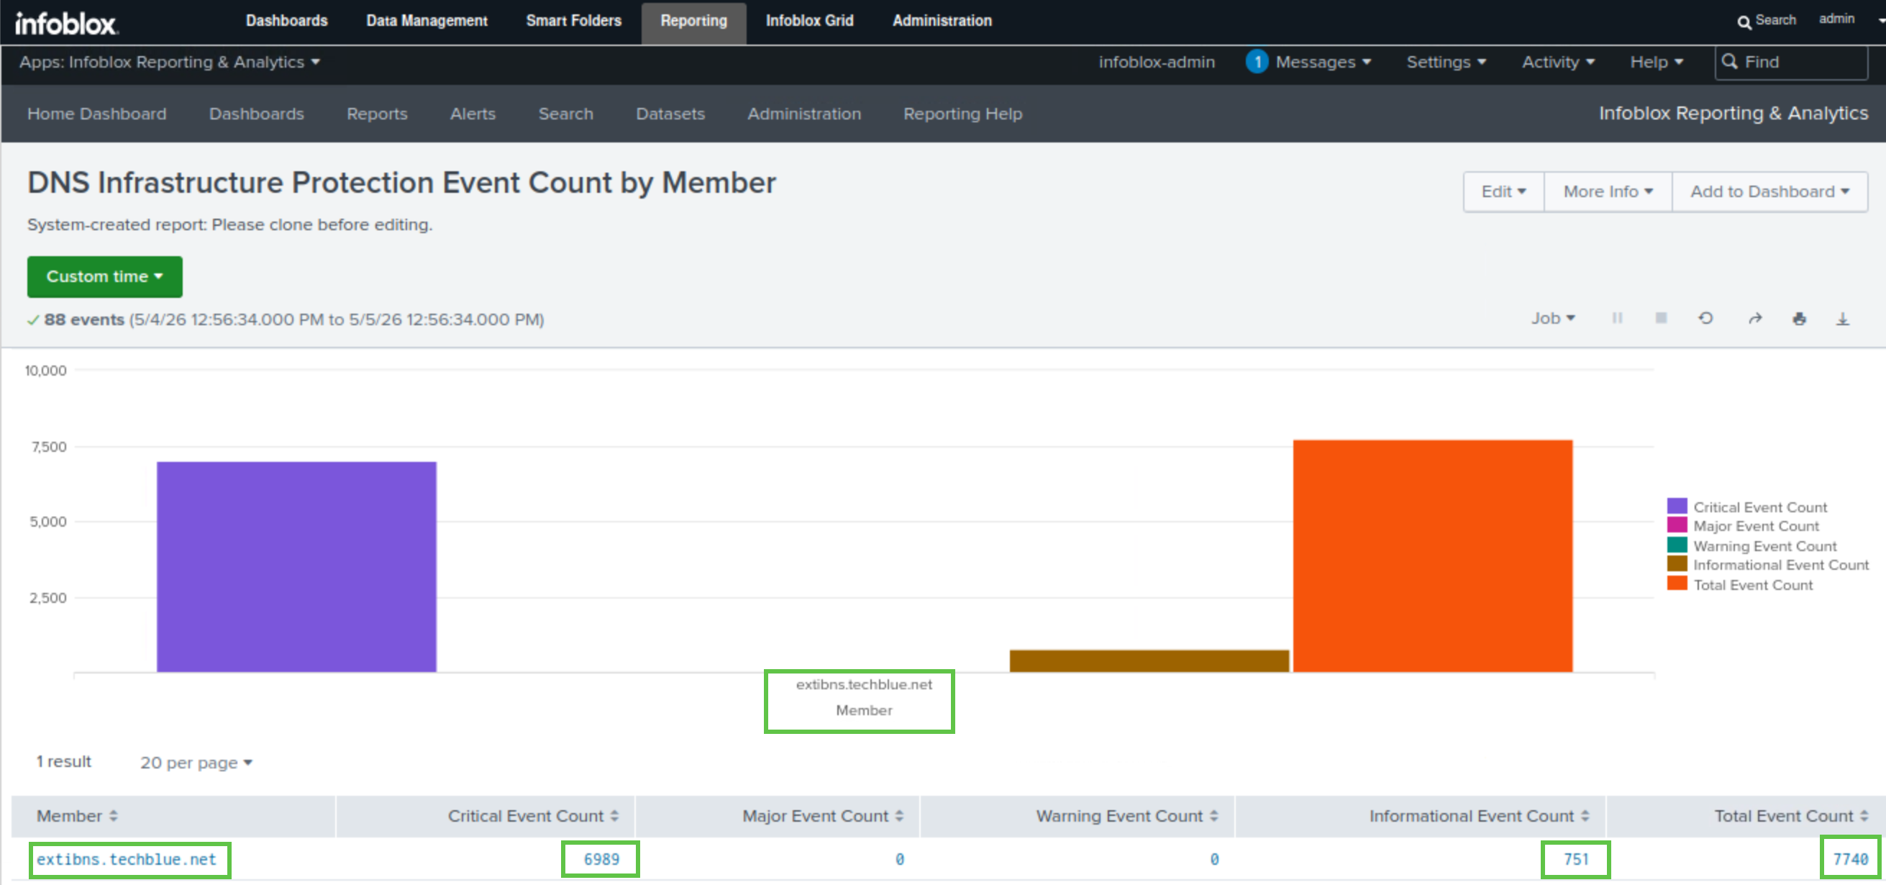Open the Activity menu
This screenshot has width=1886, height=885.
(x=1558, y=62)
